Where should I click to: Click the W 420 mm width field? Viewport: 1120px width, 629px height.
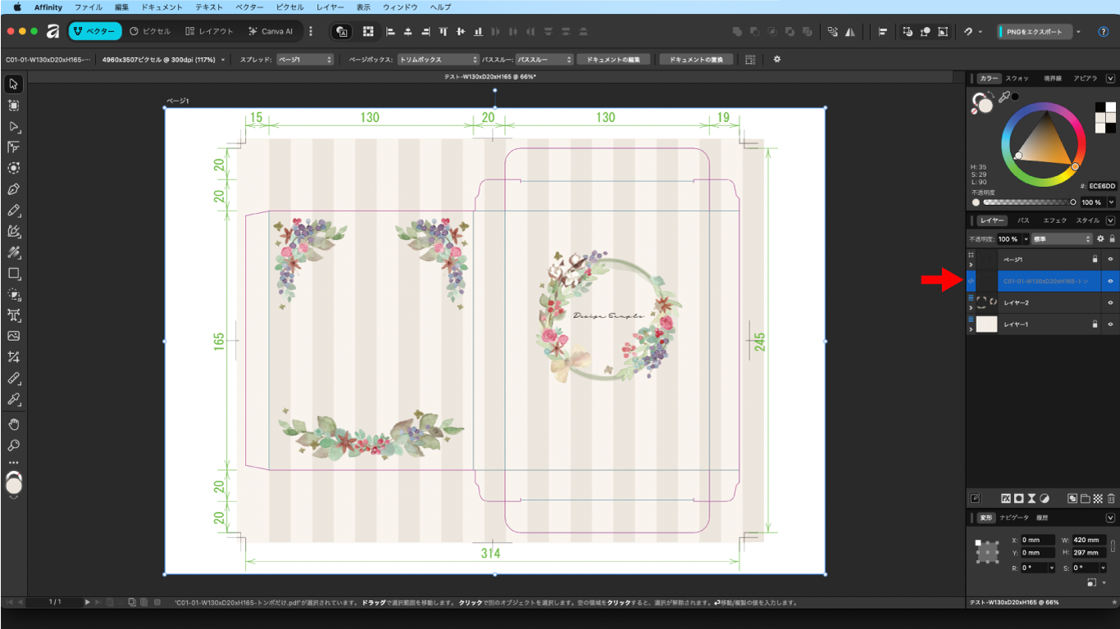coord(1090,540)
